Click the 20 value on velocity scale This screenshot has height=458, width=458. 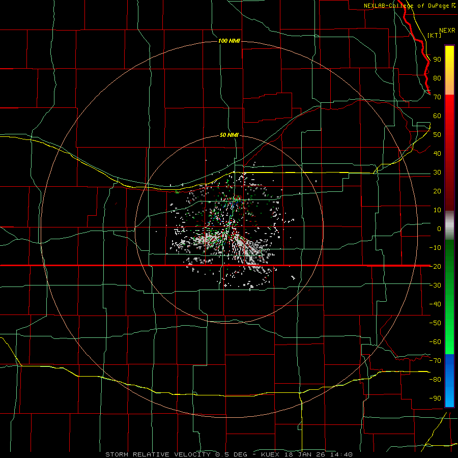pos(437,191)
